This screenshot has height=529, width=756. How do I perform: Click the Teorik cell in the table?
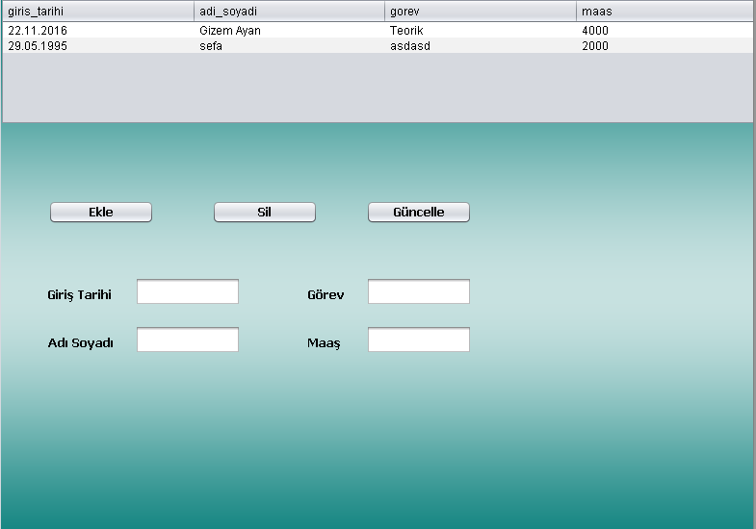coord(406,31)
